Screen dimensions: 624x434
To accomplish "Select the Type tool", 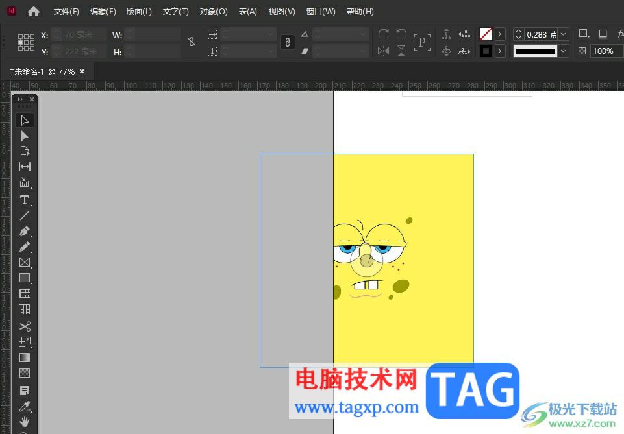I will (25, 200).
